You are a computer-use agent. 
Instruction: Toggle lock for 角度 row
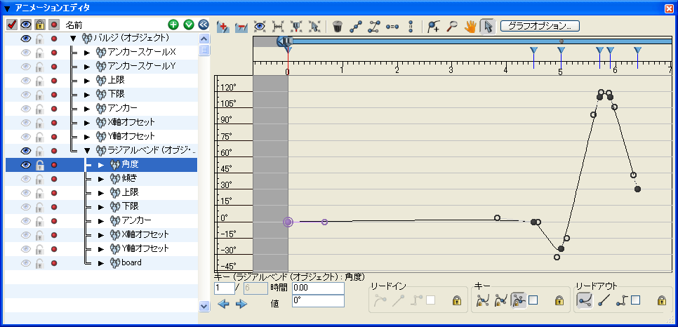40,165
